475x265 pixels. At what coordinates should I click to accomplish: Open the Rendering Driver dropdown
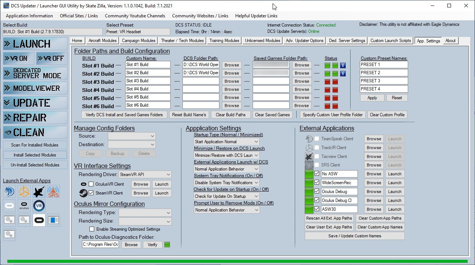145,175
